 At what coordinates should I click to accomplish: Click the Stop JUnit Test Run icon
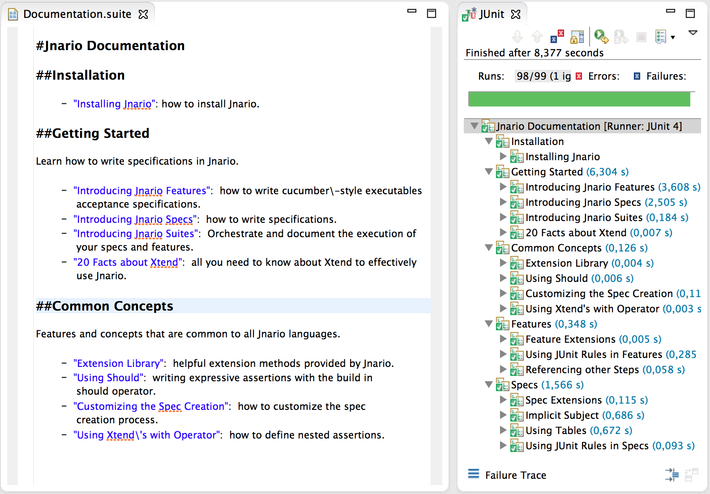click(642, 37)
